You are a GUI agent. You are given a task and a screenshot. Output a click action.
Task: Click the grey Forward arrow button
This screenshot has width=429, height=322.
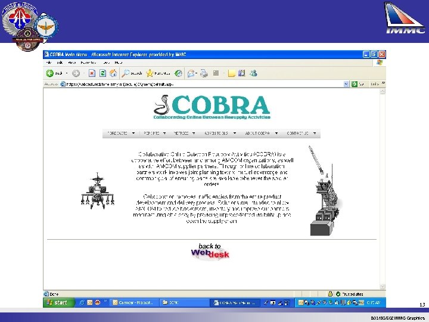click(76, 73)
